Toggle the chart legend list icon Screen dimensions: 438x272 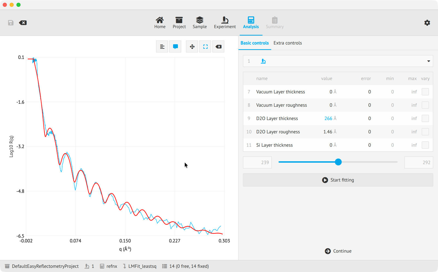point(162,47)
